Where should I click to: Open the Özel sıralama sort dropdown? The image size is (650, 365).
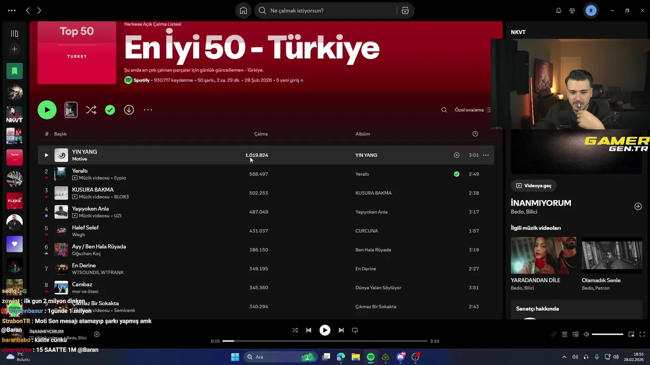[473, 109]
